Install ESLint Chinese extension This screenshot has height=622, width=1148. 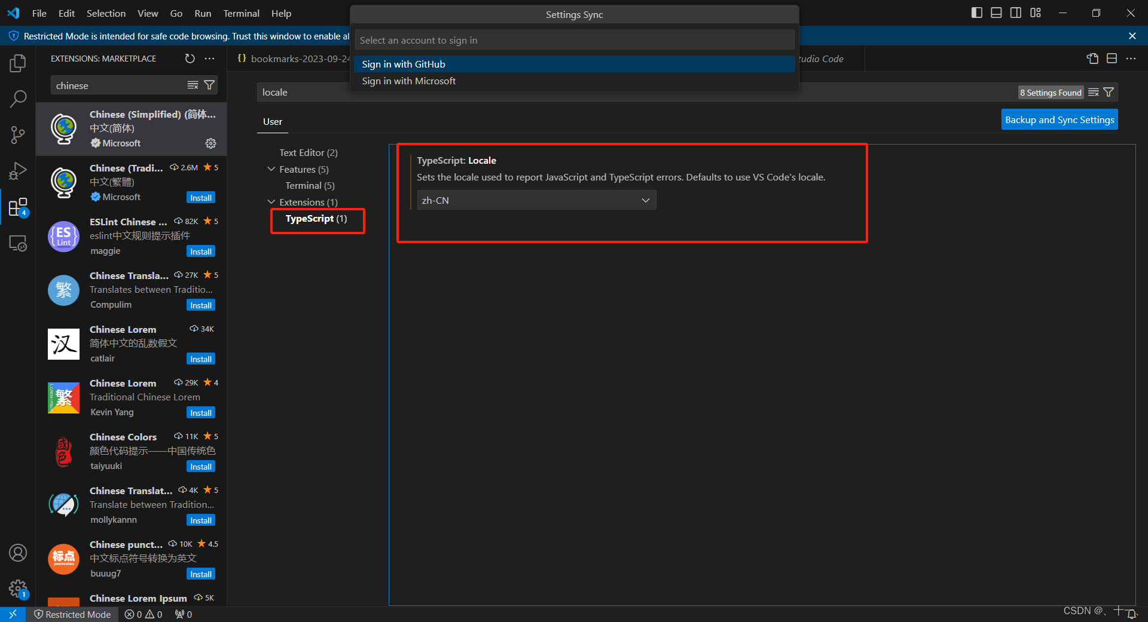click(201, 252)
